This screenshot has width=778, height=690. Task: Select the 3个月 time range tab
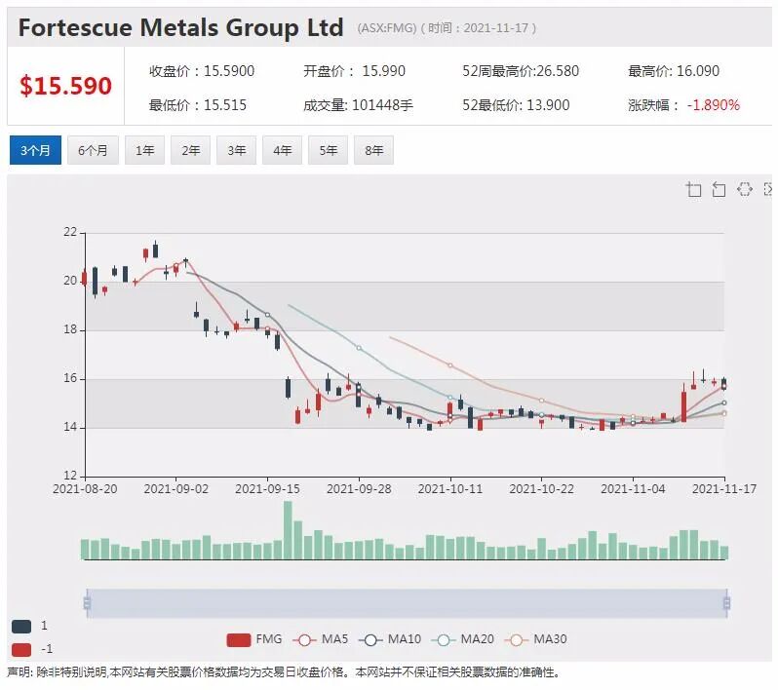click(35, 150)
